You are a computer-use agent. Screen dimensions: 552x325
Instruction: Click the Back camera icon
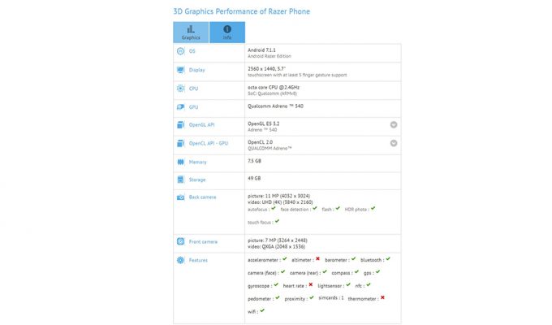pos(180,197)
